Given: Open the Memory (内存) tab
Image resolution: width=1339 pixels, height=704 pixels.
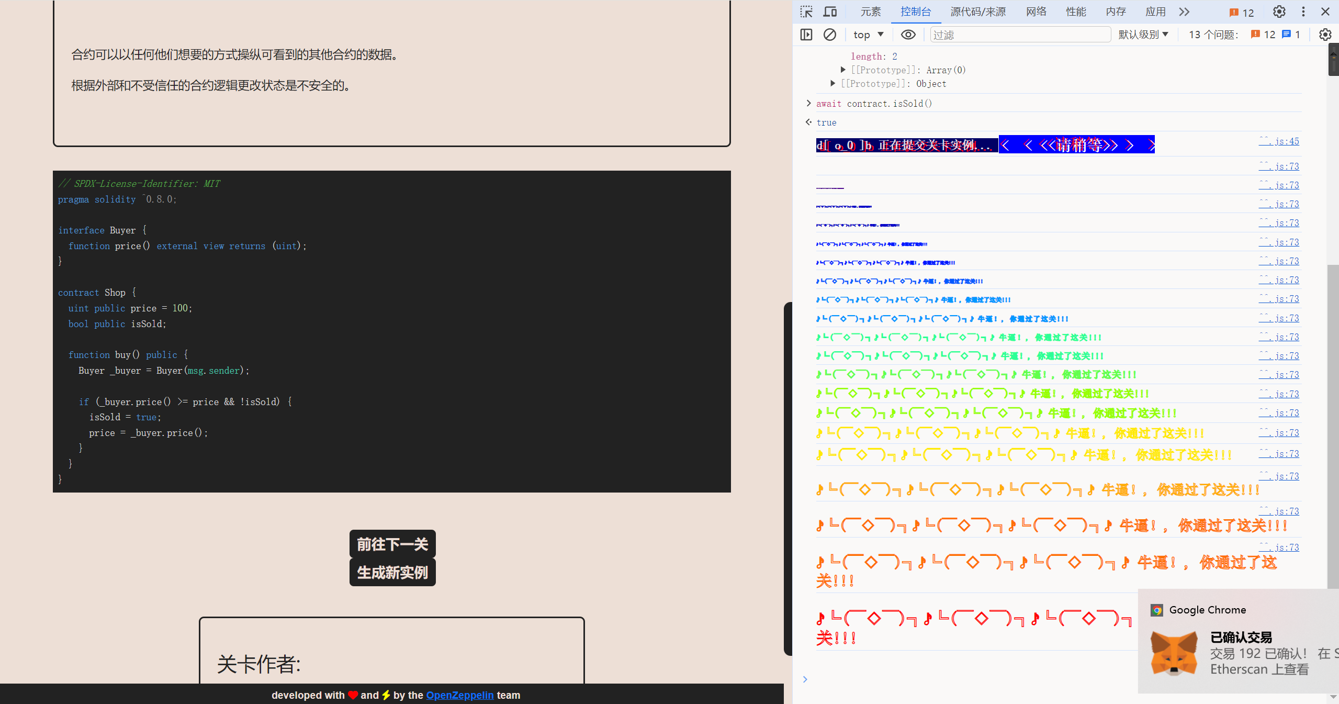Looking at the screenshot, I should click(x=1116, y=12).
